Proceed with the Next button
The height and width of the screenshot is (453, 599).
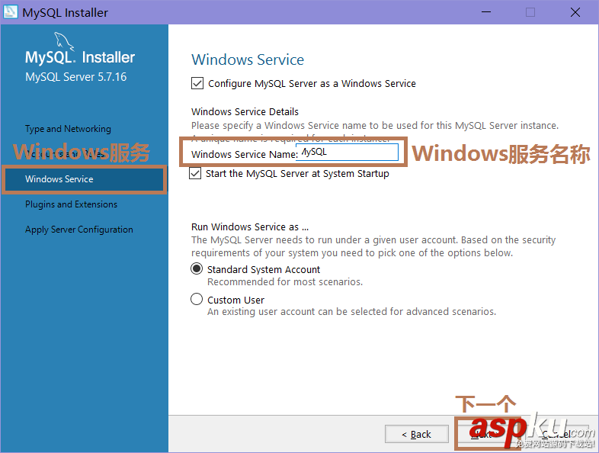point(488,434)
